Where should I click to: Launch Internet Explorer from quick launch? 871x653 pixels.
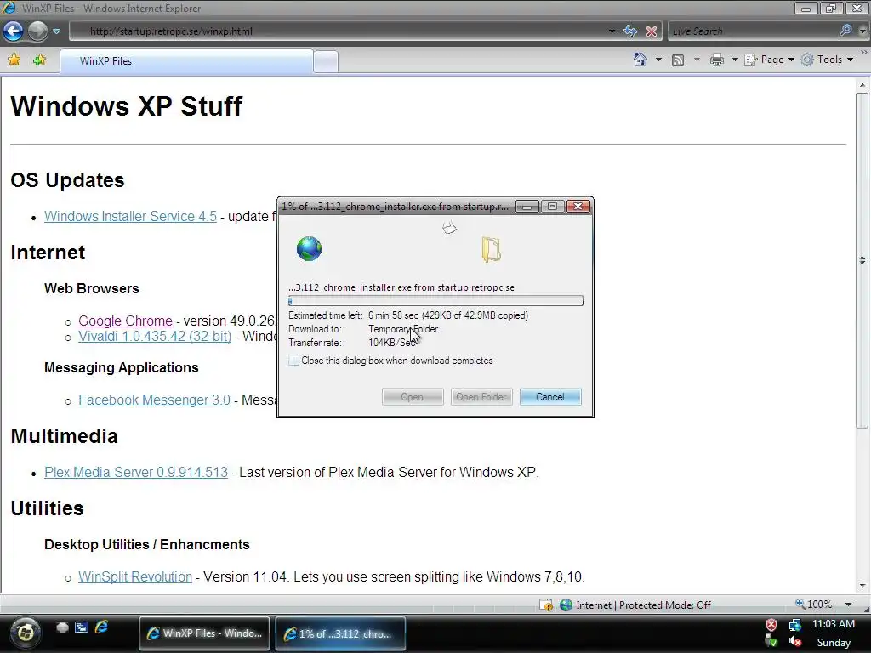coord(101,627)
